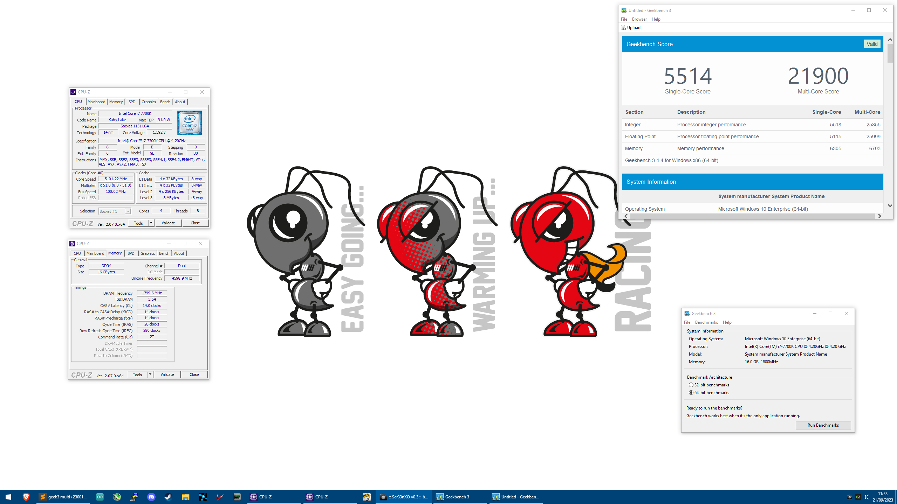Open the paint roller taskbar icon
This screenshot has height=504, width=897.
click(x=367, y=497)
